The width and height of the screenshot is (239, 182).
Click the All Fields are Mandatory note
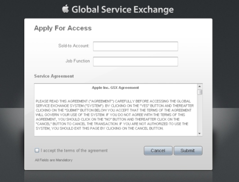pos(54,160)
